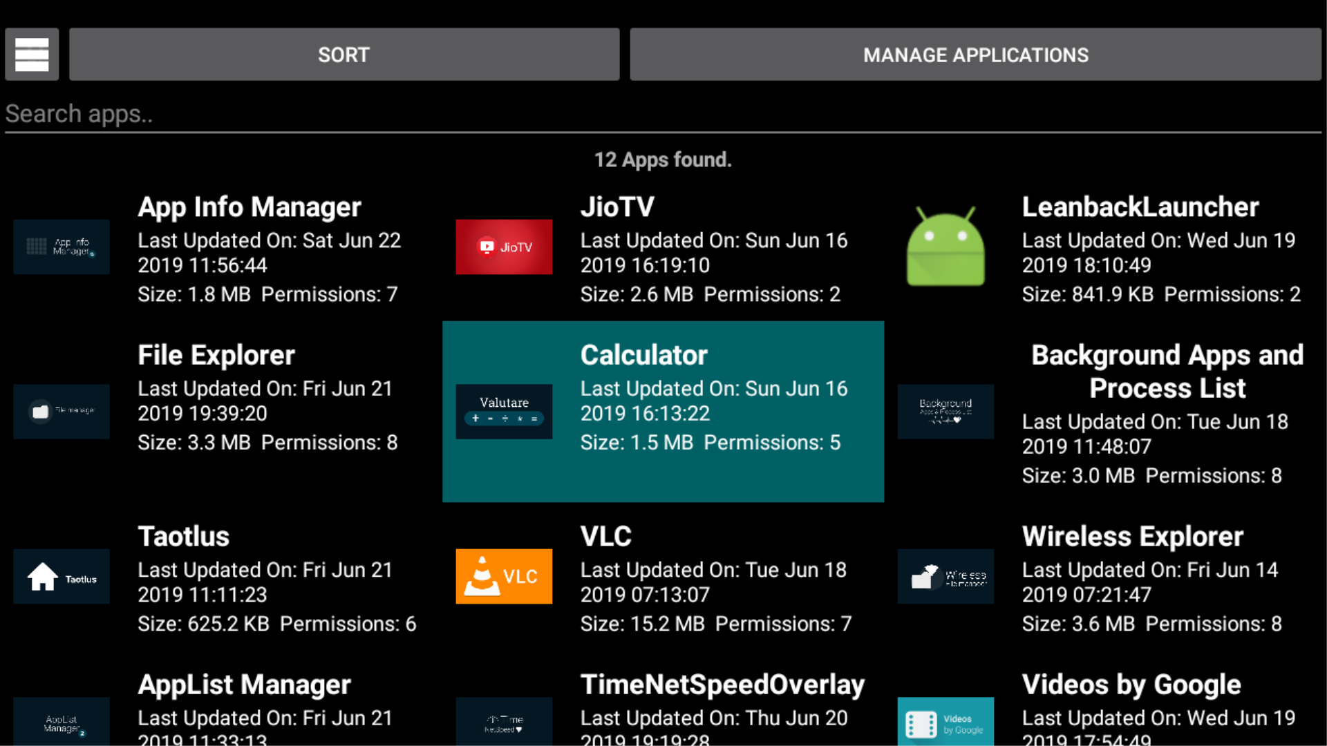Select the Wireless Explorer icon
Viewport: 1327px width, 746px height.
coord(945,576)
